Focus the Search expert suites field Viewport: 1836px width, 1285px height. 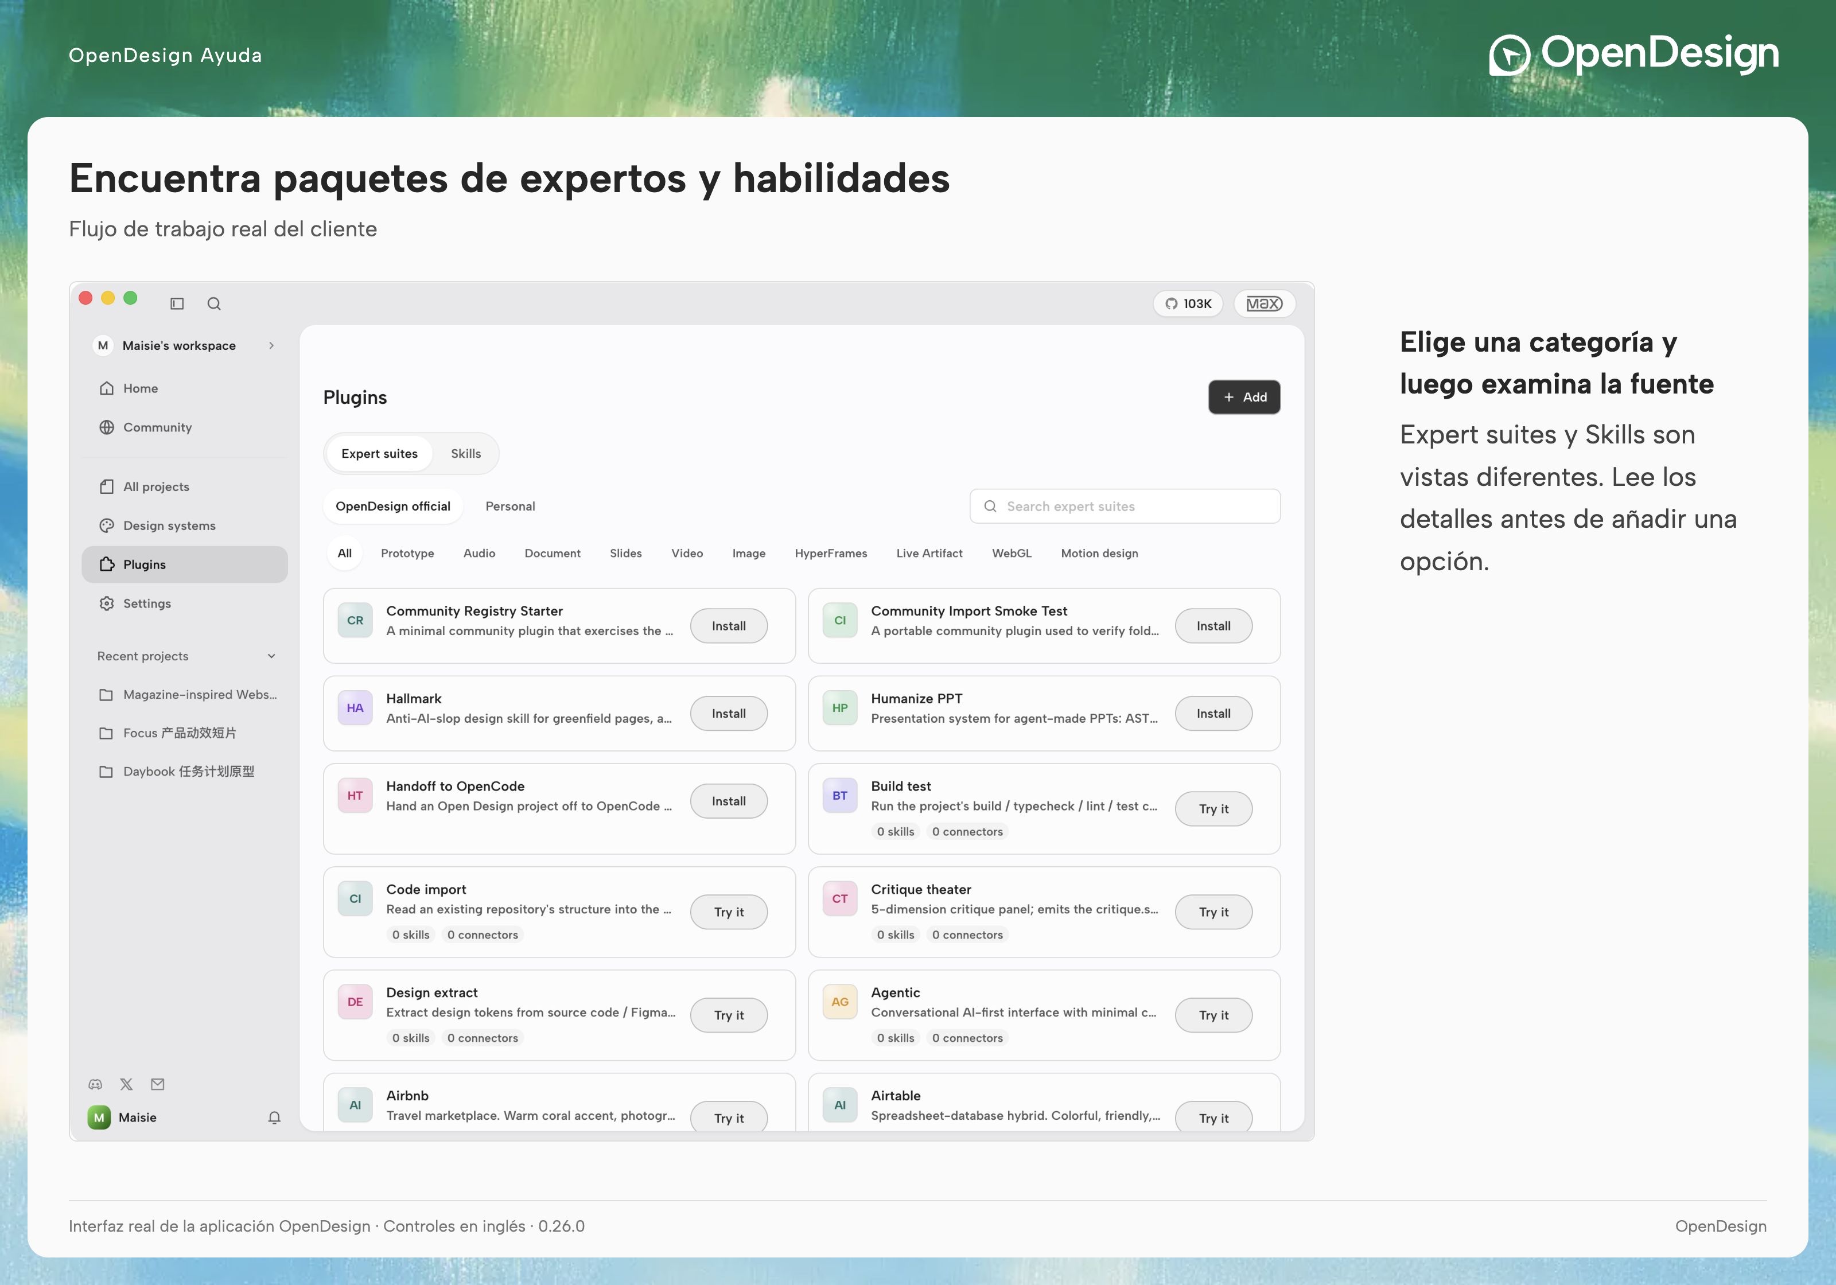(1125, 506)
